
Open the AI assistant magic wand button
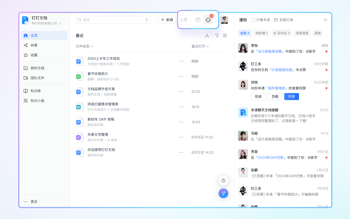223,194
